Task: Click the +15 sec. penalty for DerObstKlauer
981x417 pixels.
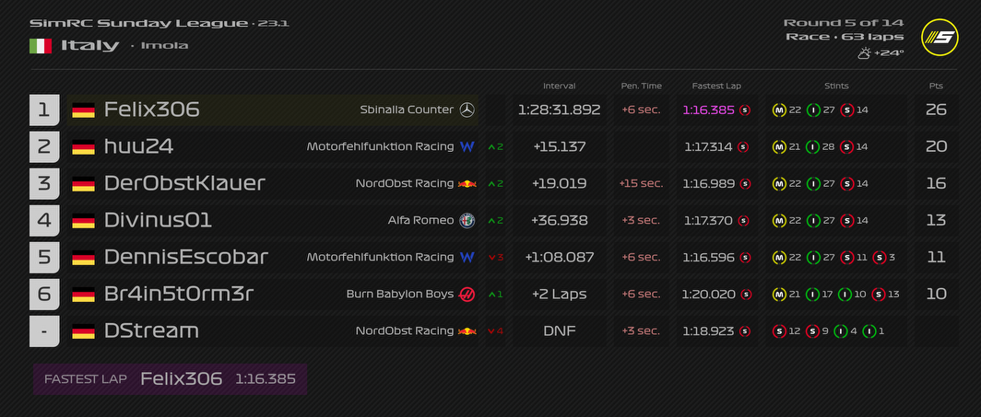Action: pos(641,183)
